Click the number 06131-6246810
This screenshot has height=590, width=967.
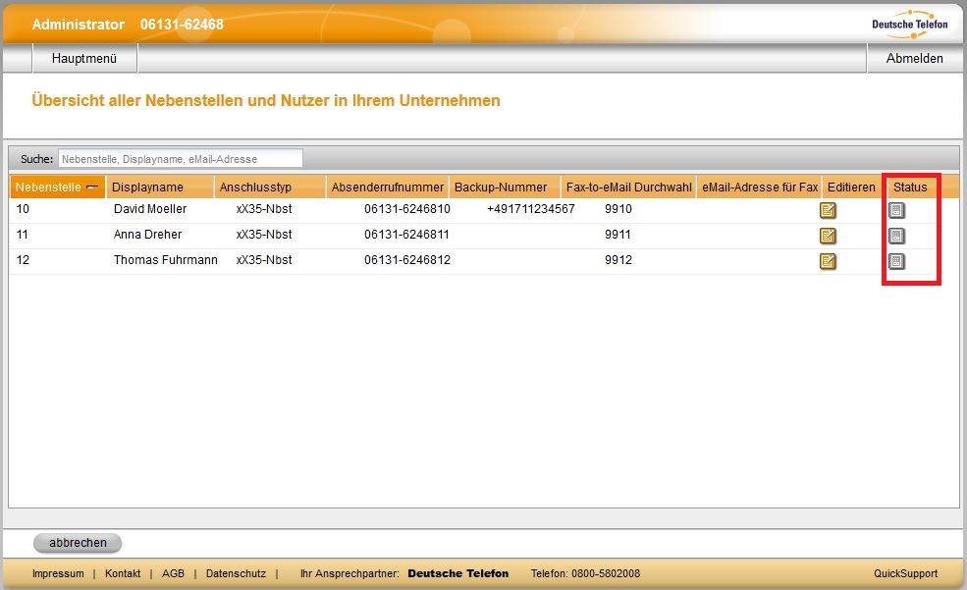pos(407,209)
